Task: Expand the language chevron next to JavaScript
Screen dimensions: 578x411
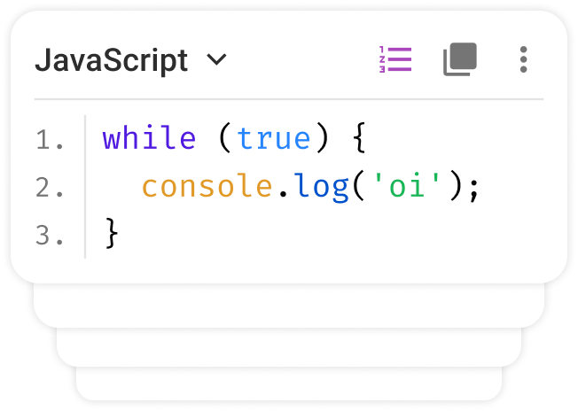Action: click(216, 61)
